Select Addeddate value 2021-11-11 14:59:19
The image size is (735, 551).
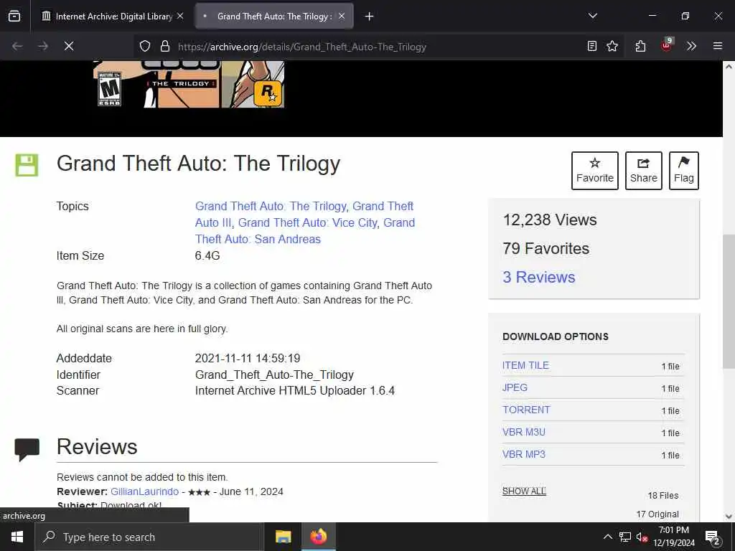point(248,359)
